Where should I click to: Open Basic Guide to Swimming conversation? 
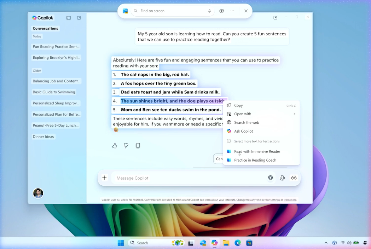pyautogui.click(x=54, y=92)
